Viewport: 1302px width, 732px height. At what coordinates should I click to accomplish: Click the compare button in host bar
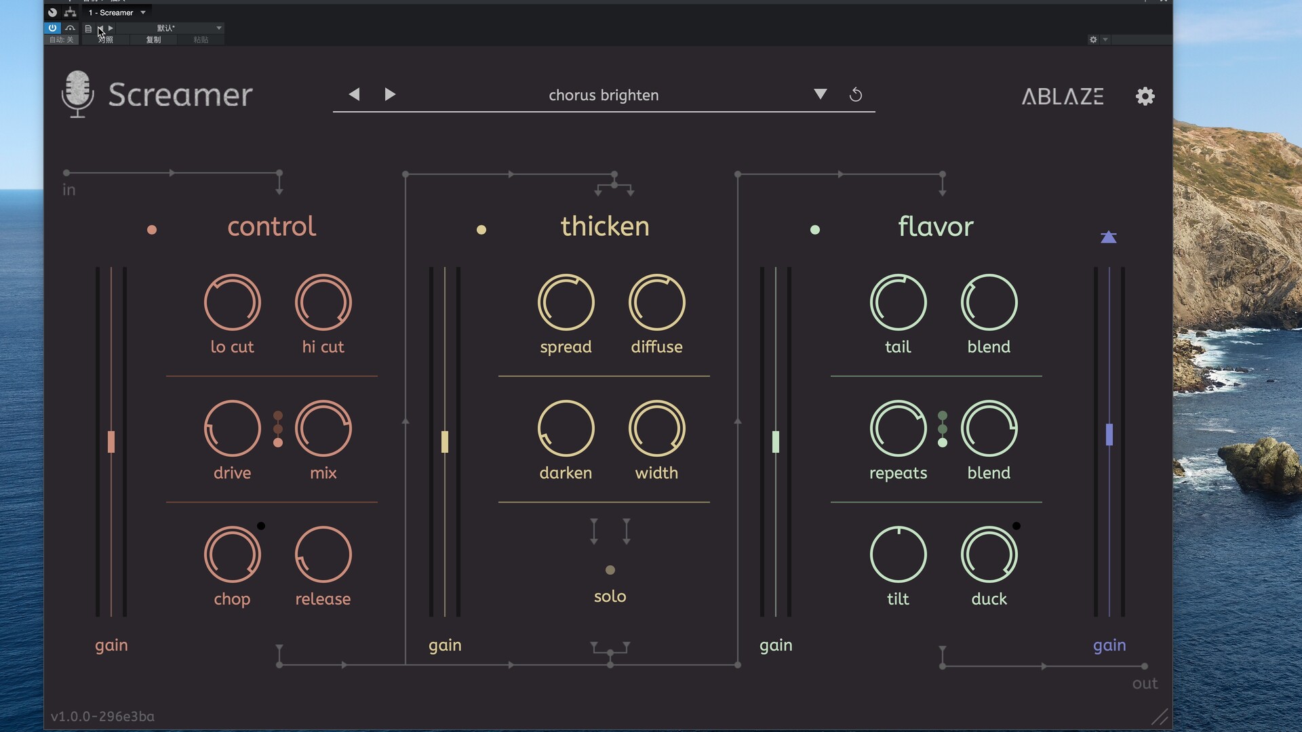106,40
